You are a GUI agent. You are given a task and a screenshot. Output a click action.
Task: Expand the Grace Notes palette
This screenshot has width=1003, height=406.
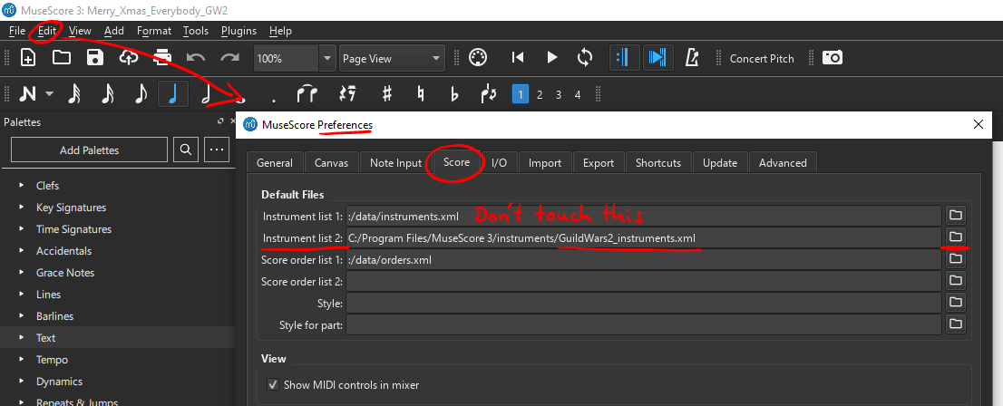22,273
